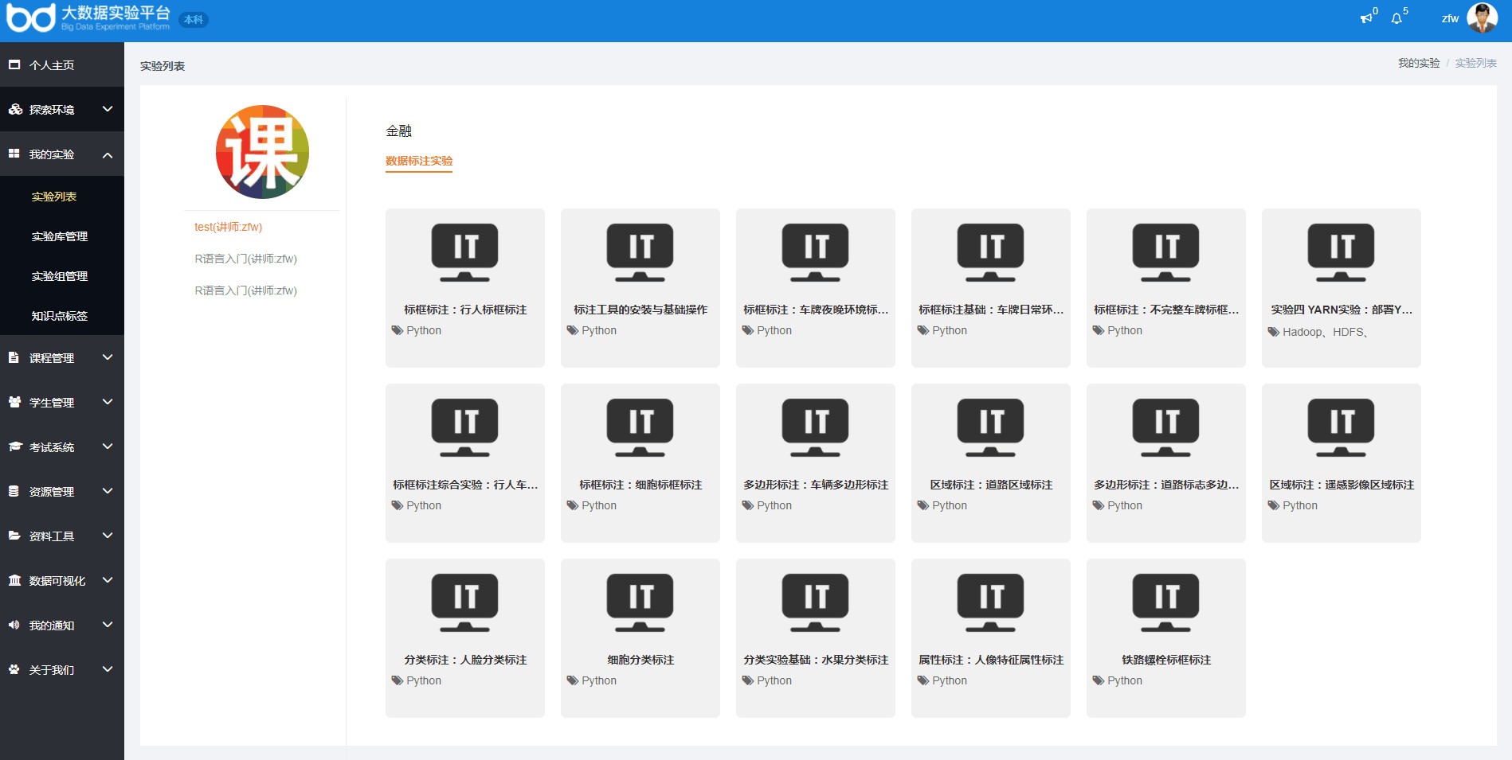The height and width of the screenshot is (760, 1512).
Task: Click the BD platform logo
Action: click(x=32, y=18)
